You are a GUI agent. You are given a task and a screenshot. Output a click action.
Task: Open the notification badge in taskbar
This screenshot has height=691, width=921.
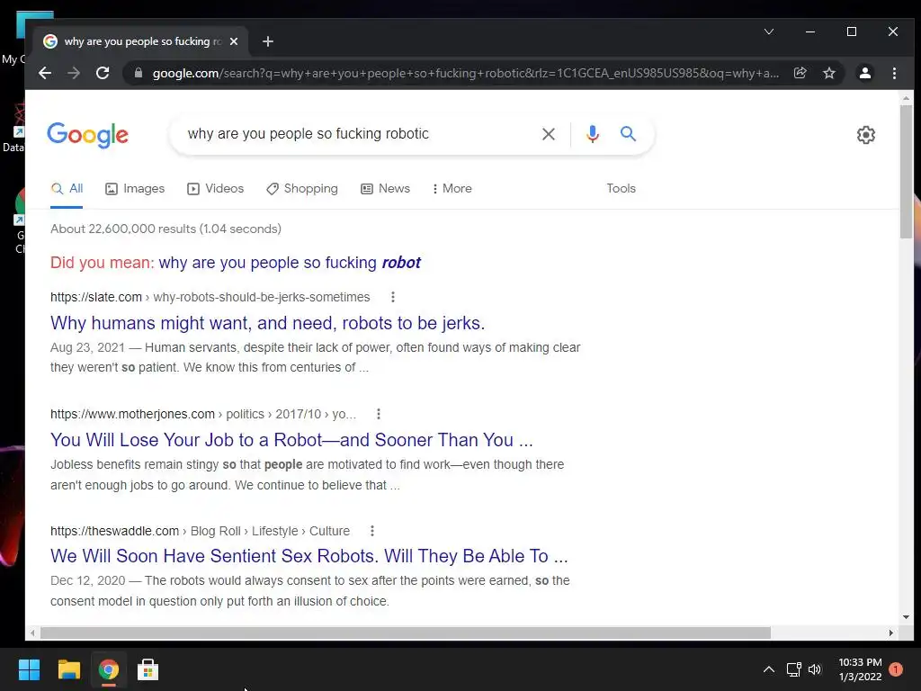click(896, 669)
